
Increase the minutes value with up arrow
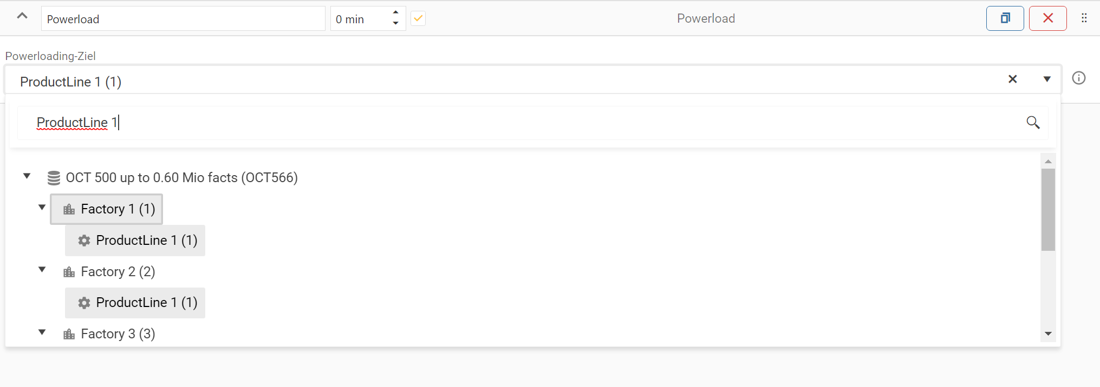pyautogui.click(x=396, y=12)
